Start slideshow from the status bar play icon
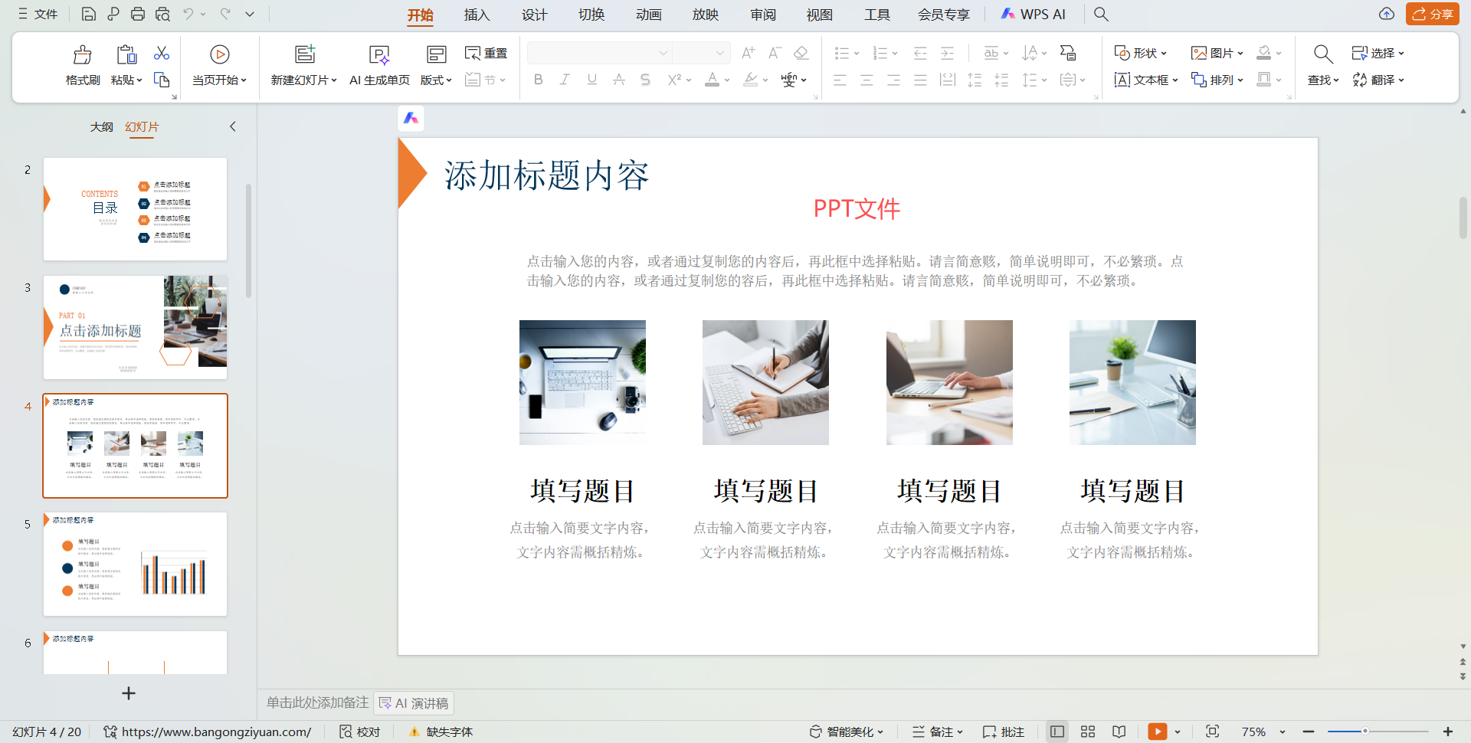Screen dimensions: 1471x743 [1158, 732]
